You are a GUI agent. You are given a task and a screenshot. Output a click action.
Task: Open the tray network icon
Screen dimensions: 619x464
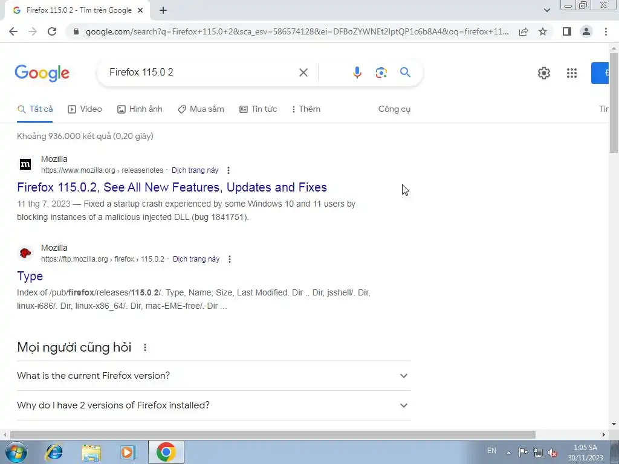[x=537, y=453]
